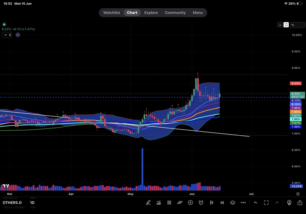Tap the May date axis label
Viewport: 306px width, 214px height.
click(131, 194)
